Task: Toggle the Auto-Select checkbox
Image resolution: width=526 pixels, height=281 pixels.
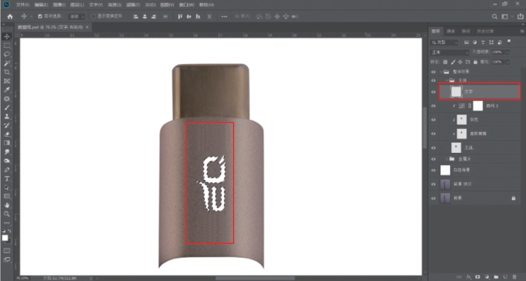Action: (x=40, y=16)
